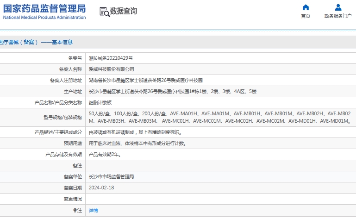The image size is (356, 219).
Task: Select the value 湘长械备20210429号
Action: click(111, 58)
